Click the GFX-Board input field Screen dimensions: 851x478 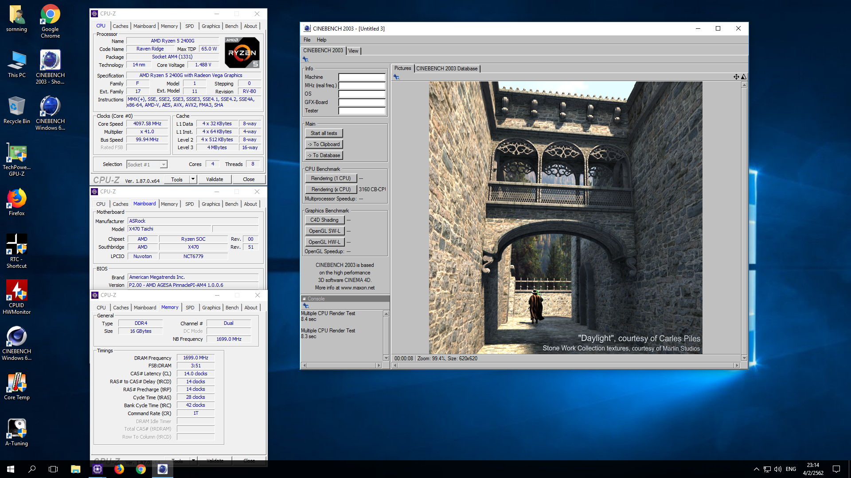coord(362,102)
